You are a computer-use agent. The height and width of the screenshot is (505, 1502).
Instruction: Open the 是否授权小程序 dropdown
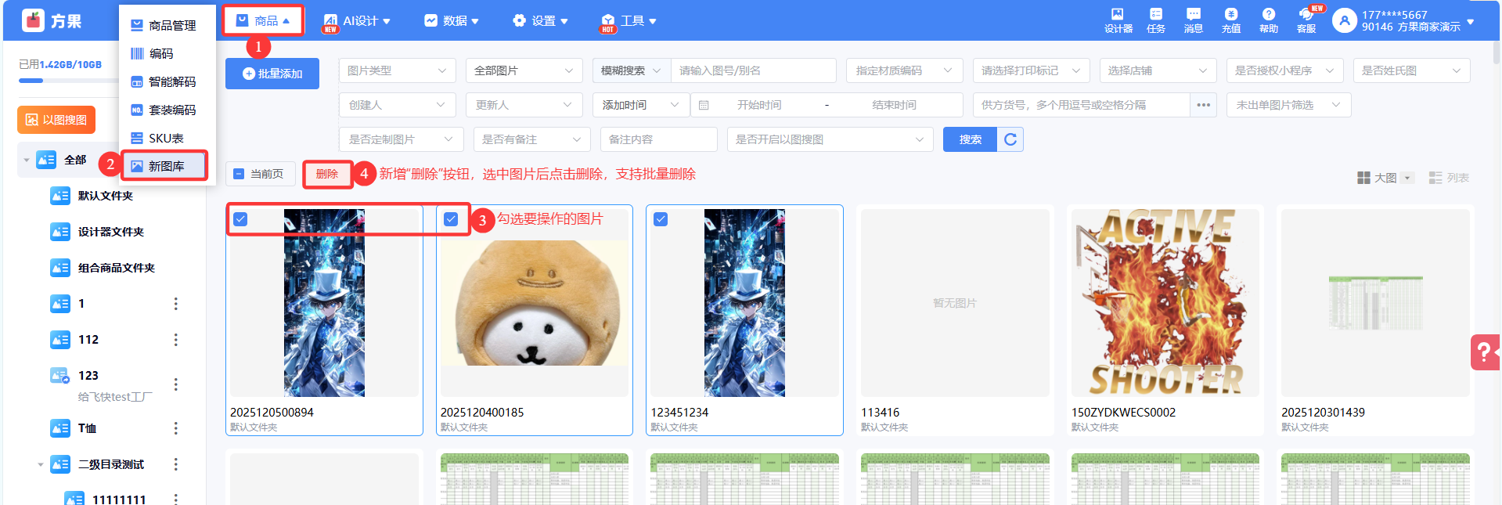coord(1285,70)
